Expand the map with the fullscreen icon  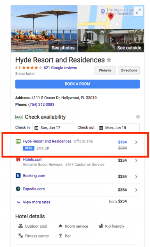138,11
